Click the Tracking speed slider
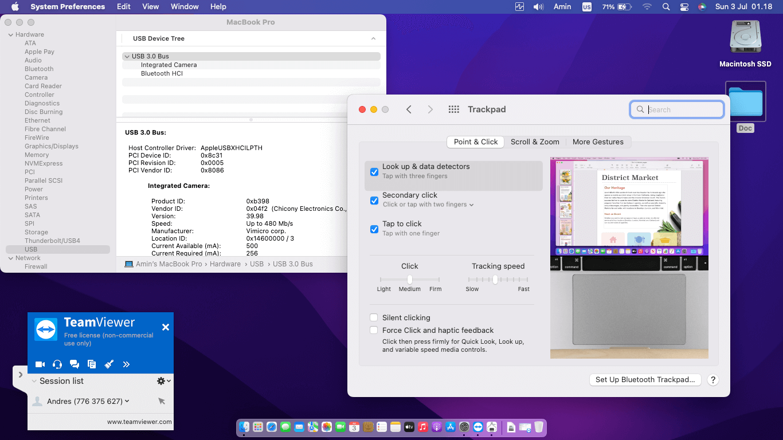 click(495, 280)
